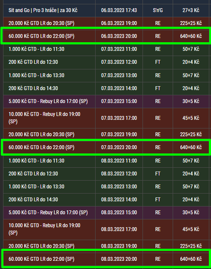Click 20.000 Kč GTD row dated 07.03.2023 19:00

tap(106, 134)
